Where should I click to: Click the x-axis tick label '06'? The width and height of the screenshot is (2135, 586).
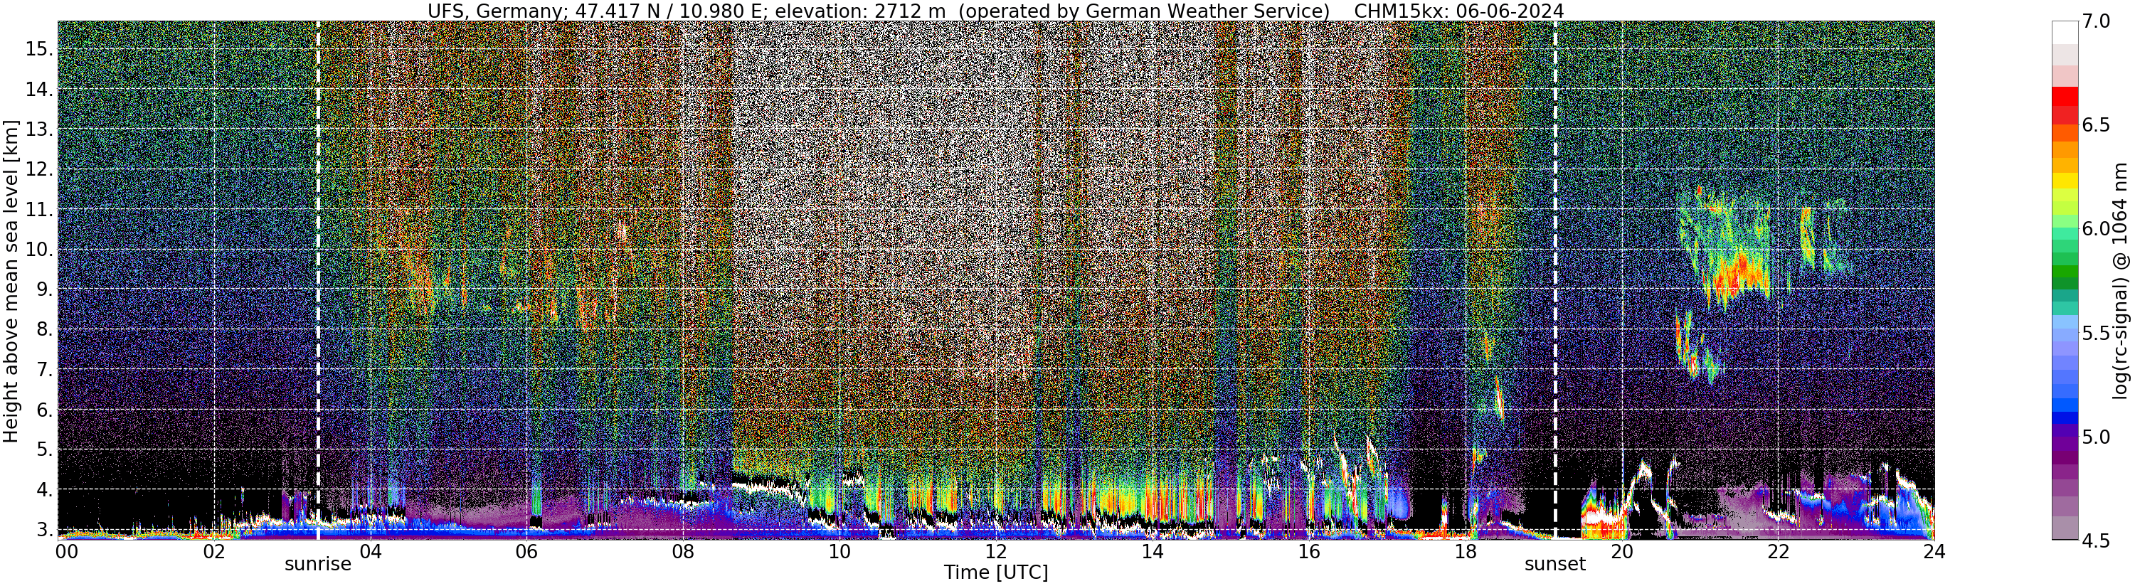pyautogui.click(x=526, y=552)
